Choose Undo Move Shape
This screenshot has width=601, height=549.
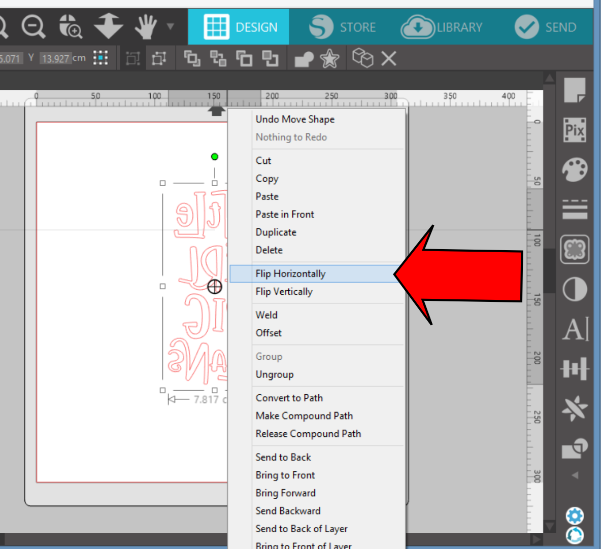click(x=295, y=120)
